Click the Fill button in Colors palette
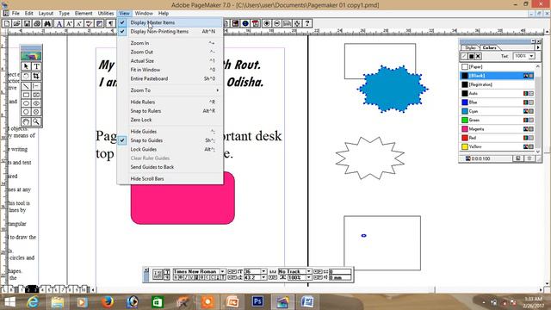The width and height of the screenshot is (551, 310). click(471, 56)
